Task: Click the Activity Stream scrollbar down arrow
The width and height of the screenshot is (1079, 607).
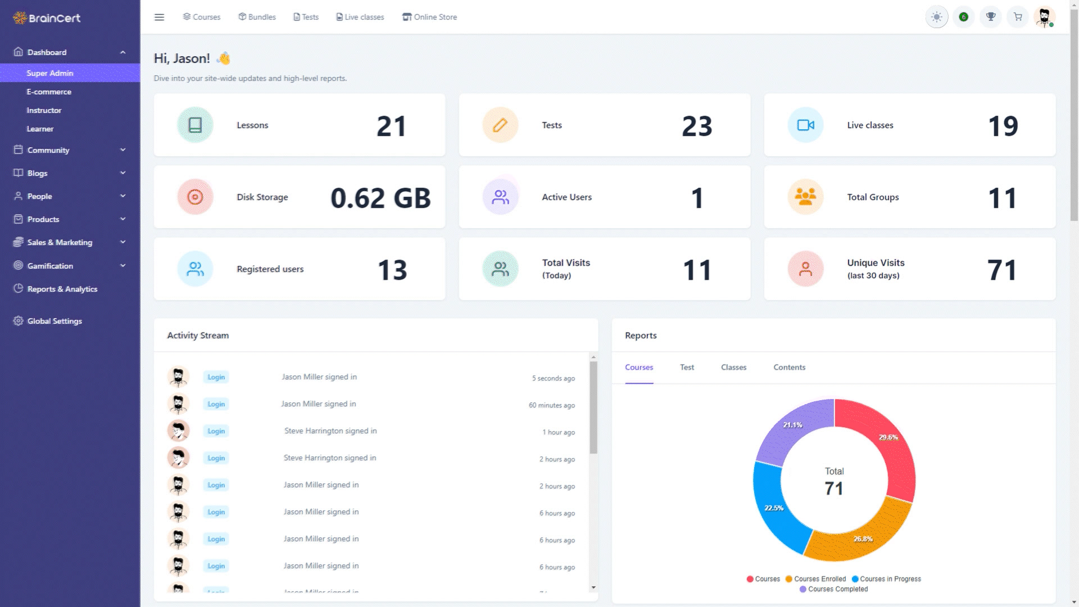Action: coord(593,587)
